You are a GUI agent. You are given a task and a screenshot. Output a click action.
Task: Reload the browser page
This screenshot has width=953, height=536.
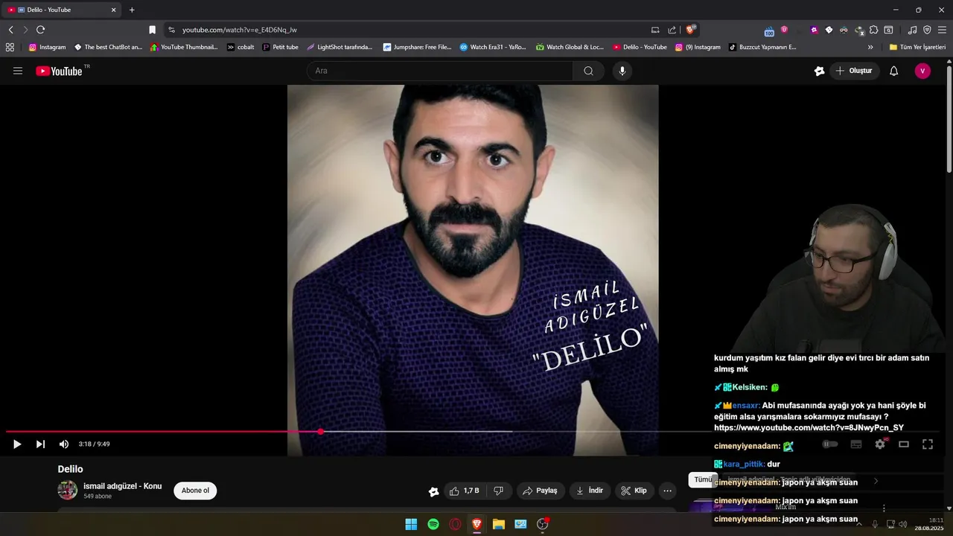(x=40, y=30)
